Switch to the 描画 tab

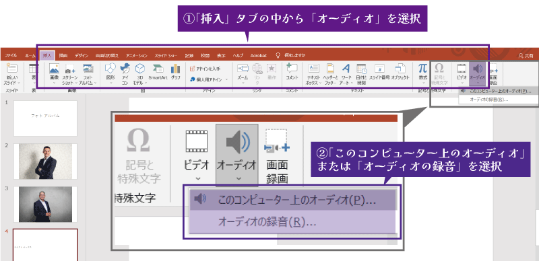[63, 55]
